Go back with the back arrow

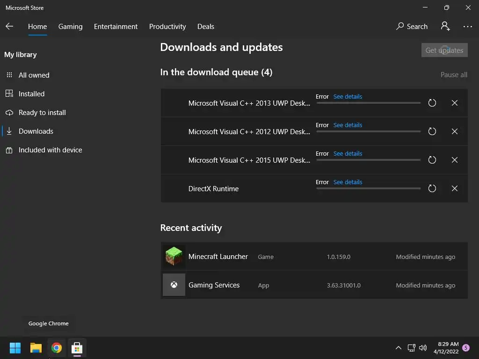tap(9, 26)
